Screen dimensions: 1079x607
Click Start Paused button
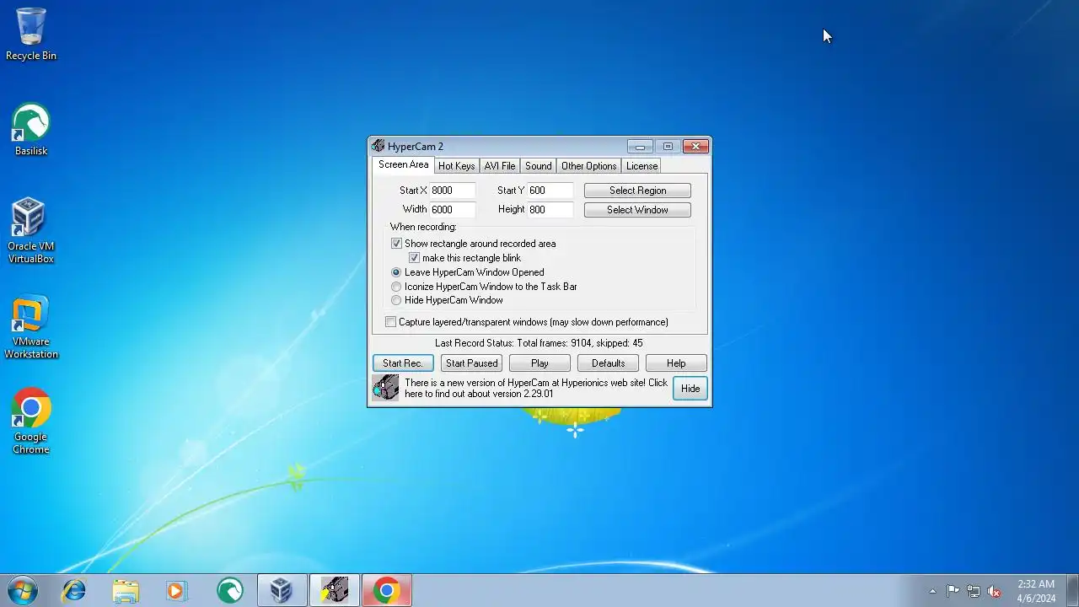[x=471, y=363]
